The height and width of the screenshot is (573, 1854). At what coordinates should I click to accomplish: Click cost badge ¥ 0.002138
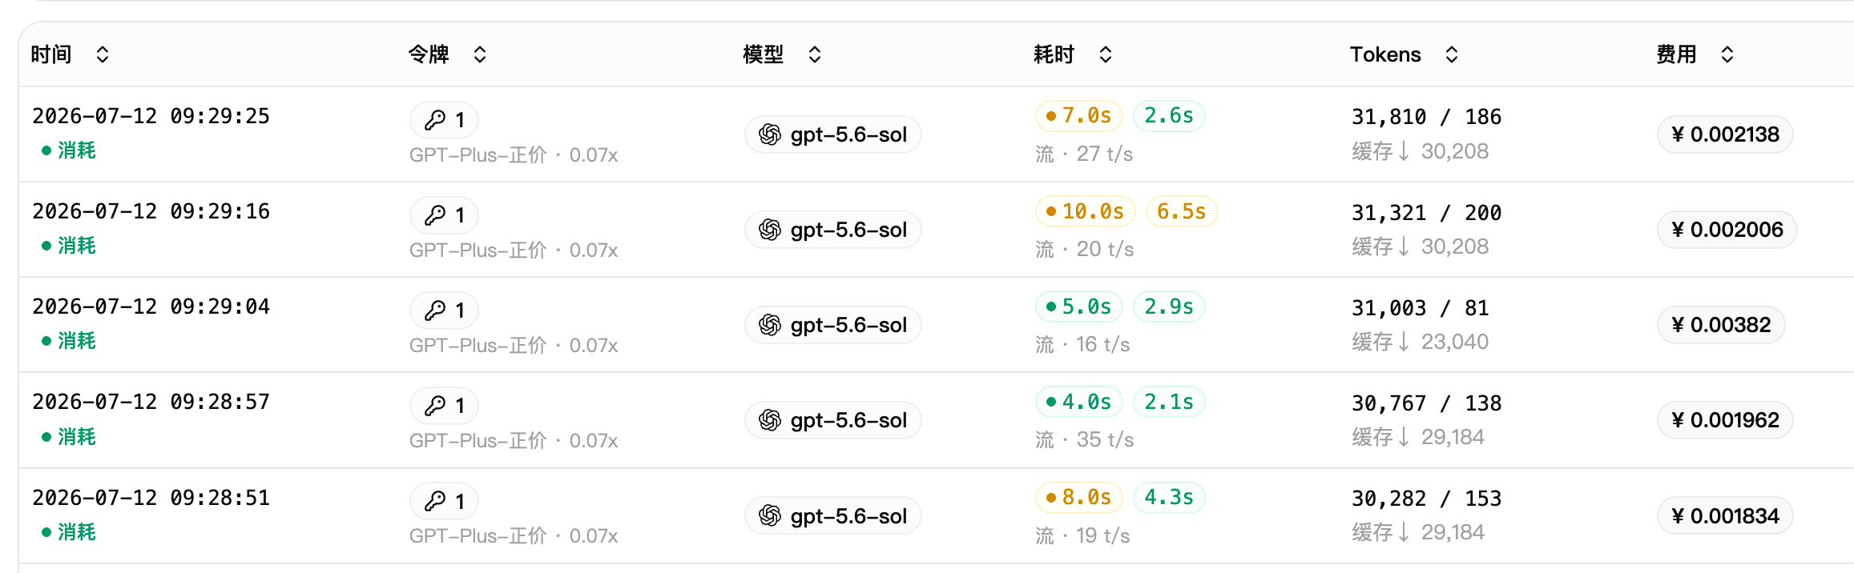[1725, 134]
